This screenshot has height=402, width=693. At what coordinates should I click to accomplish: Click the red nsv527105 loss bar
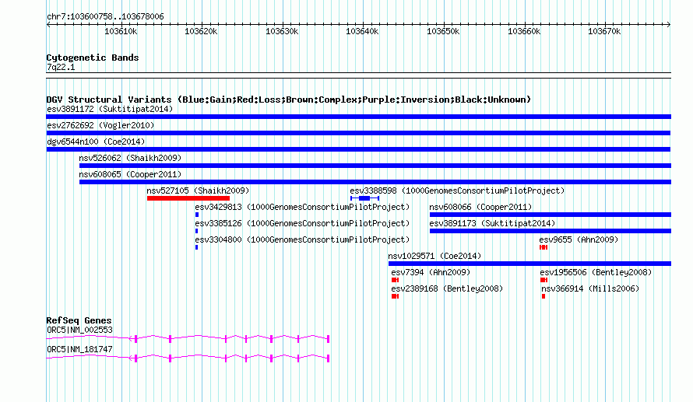(188, 198)
